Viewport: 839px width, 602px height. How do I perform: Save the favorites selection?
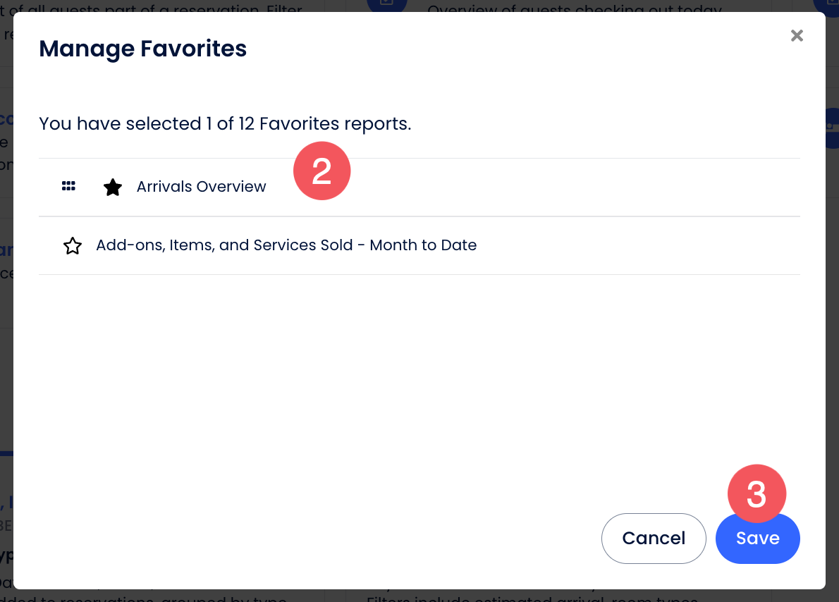(x=757, y=539)
